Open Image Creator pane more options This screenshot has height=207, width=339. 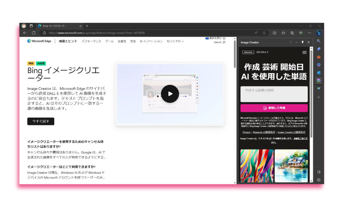[x=291, y=42]
